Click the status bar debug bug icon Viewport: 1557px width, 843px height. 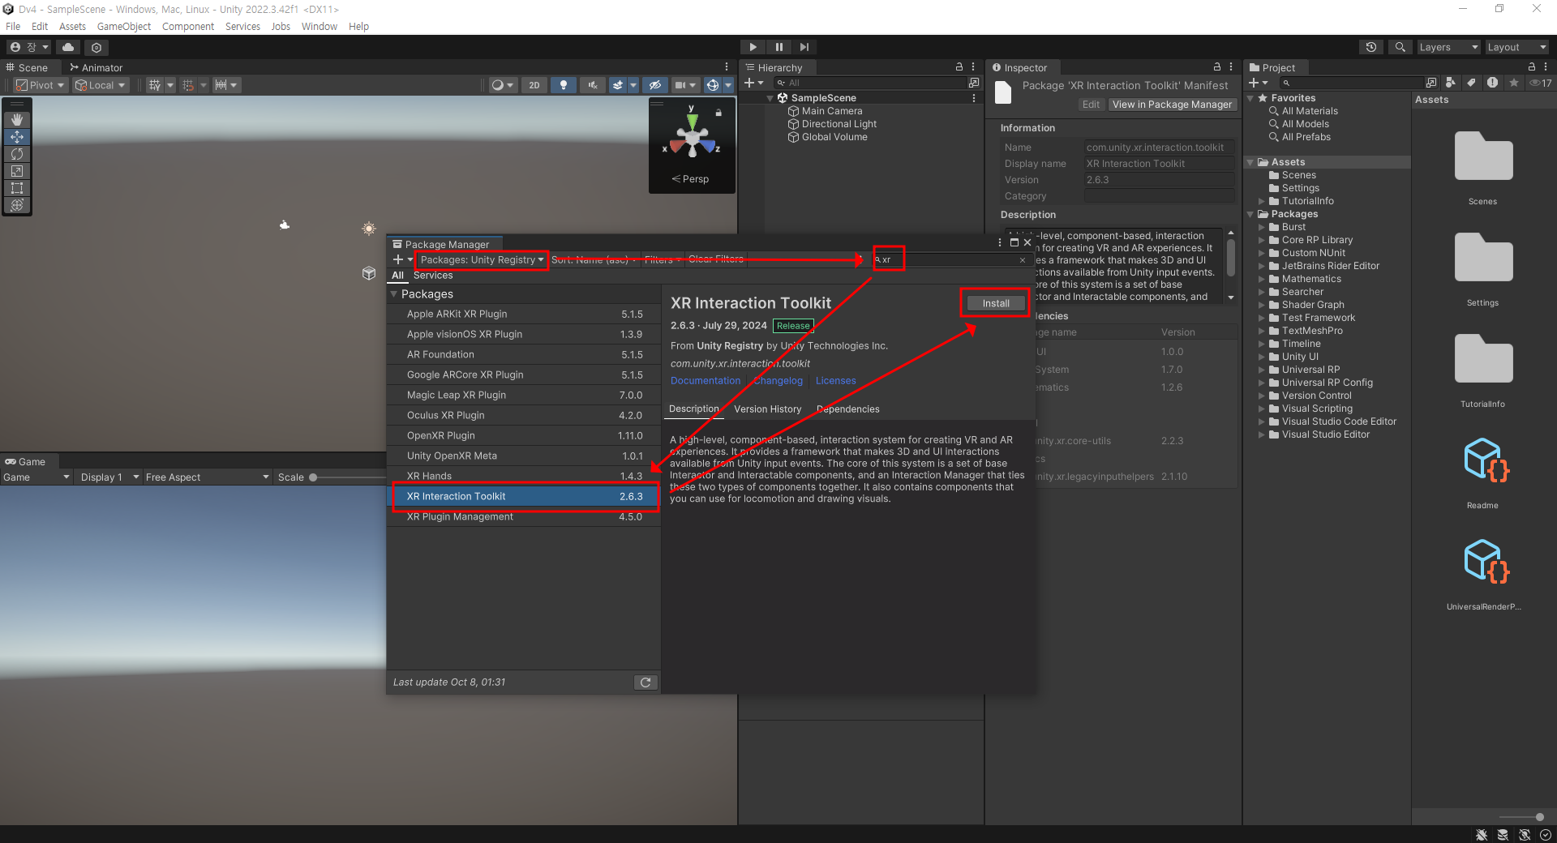coord(1482,835)
